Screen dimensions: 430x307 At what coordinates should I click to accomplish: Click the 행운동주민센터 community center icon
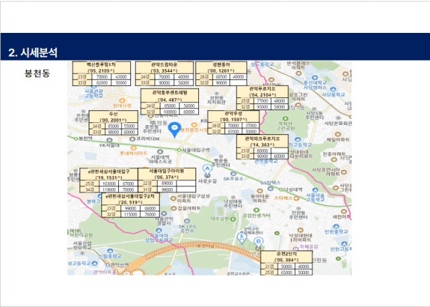tap(221, 156)
